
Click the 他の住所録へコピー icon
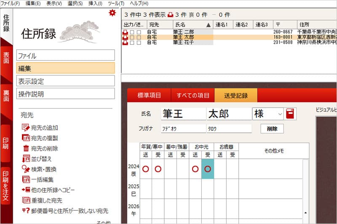(26, 190)
